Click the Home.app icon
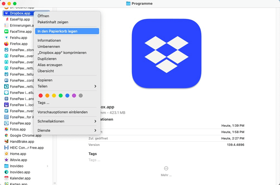The width and height of the screenshot is (280, 185). 6,154
